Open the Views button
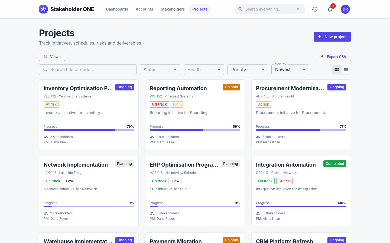Image resolution: width=390 pixels, height=243 pixels. coord(52,57)
